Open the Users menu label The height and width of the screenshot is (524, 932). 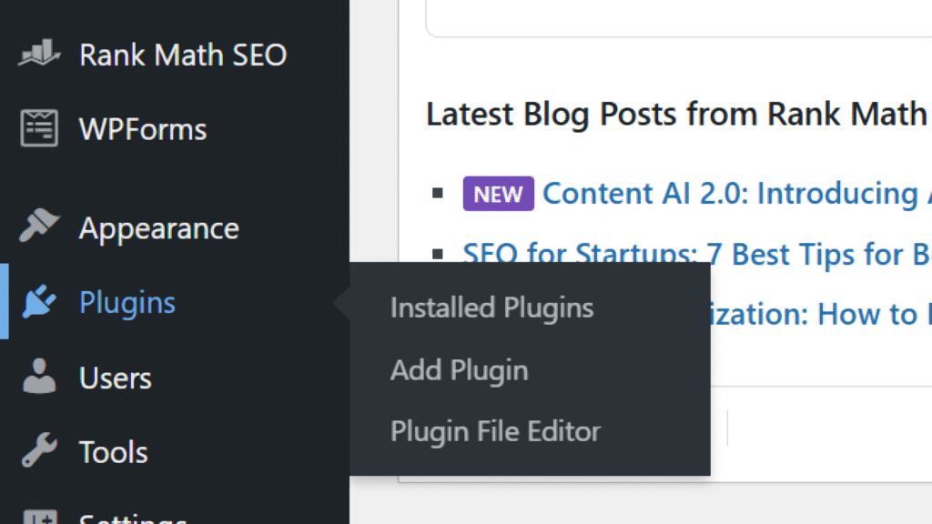pos(116,378)
